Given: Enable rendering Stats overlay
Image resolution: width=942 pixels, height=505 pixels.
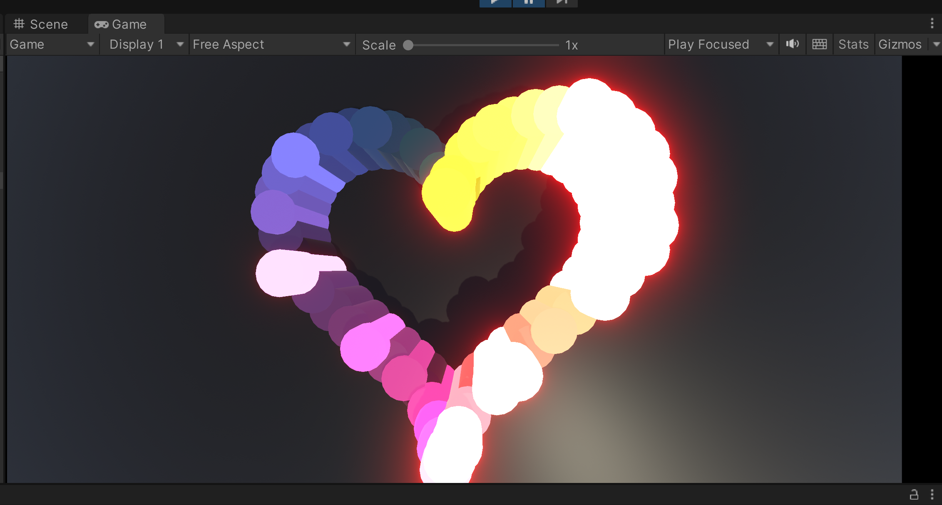Looking at the screenshot, I should point(853,44).
